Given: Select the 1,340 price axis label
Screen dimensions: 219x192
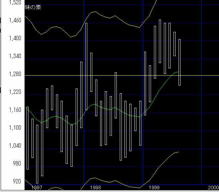Looking at the screenshot, I should click(15, 56).
